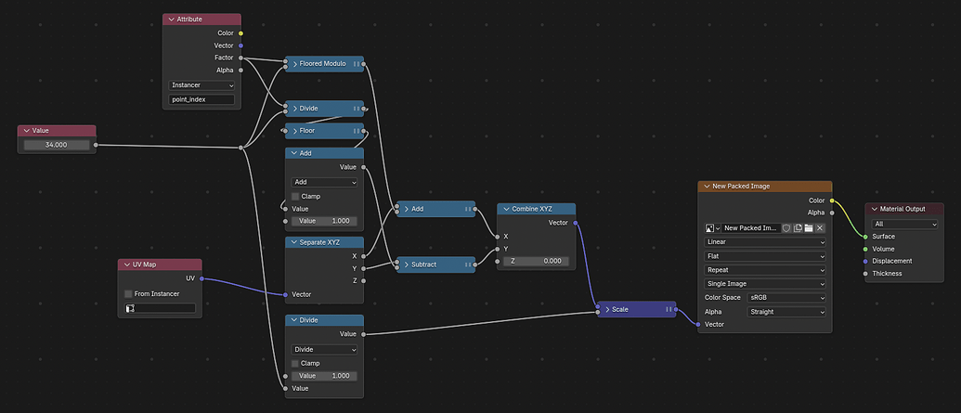Collapse the Combine XYZ node

click(x=506, y=209)
